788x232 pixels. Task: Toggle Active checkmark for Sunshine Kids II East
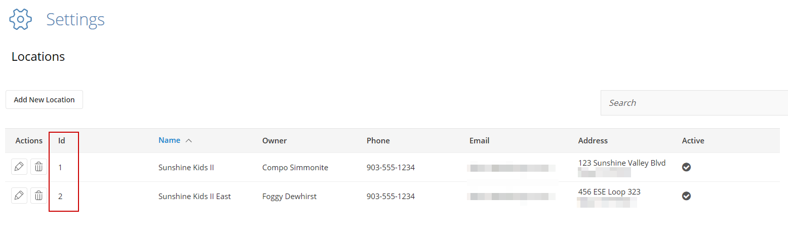coord(687,196)
